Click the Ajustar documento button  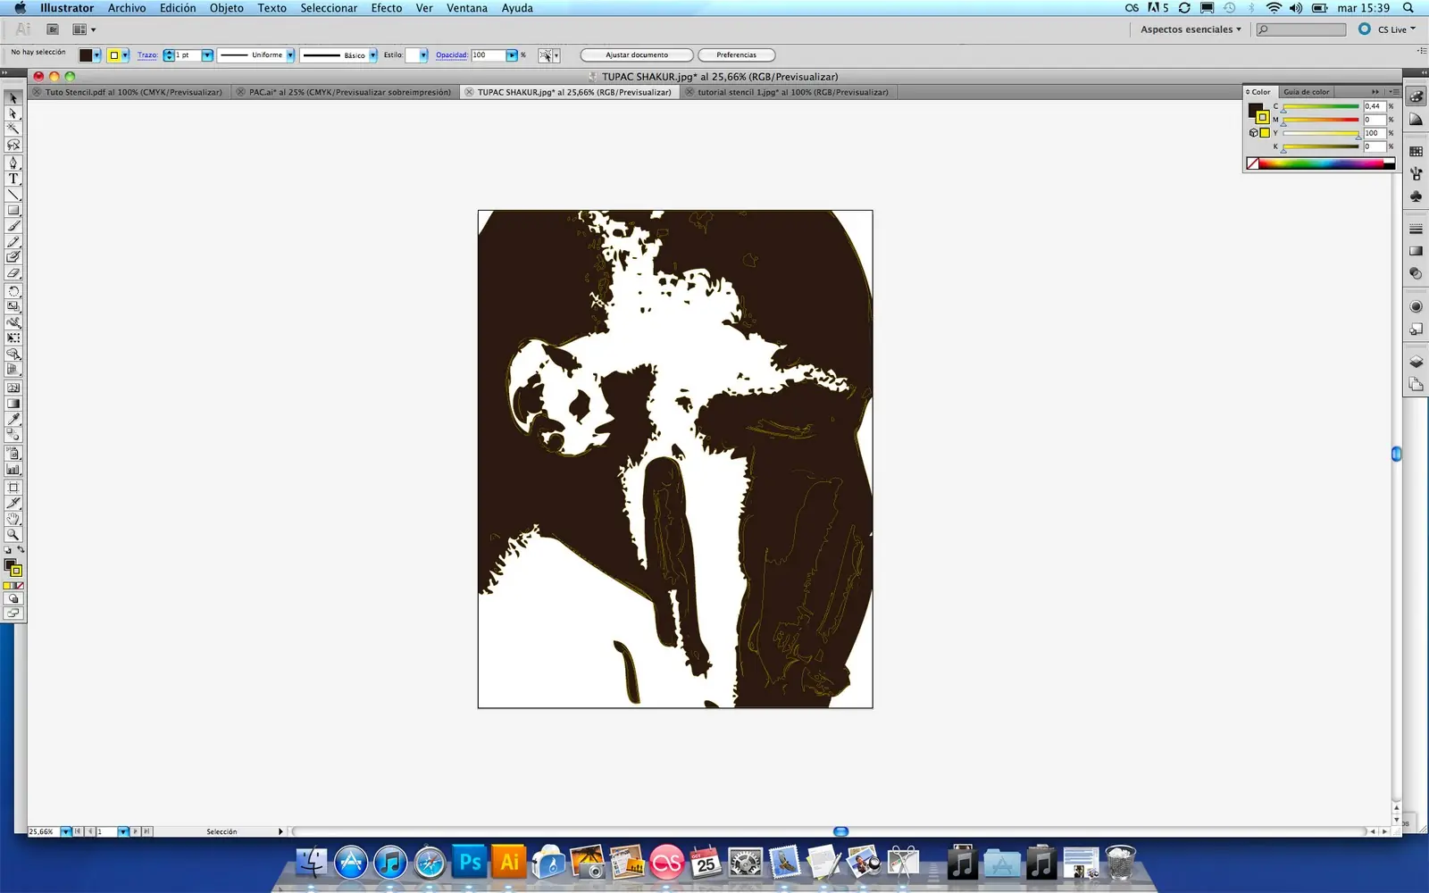[x=637, y=55]
